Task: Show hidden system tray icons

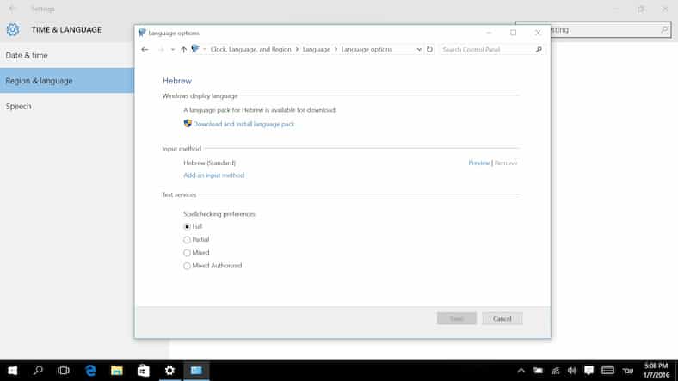Action: coord(521,371)
